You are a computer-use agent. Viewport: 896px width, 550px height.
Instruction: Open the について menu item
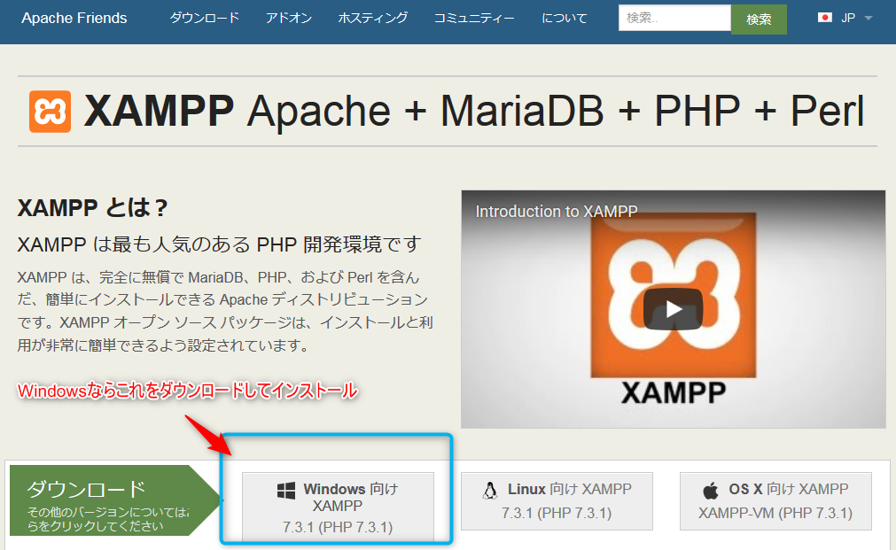[x=564, y=19]
